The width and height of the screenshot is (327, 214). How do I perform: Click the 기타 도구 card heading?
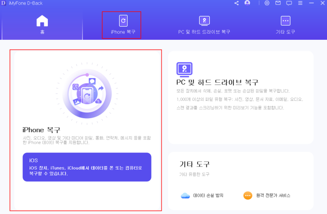(x=194, y=164)
